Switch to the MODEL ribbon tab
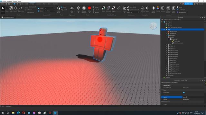The height and width of the screenshot is (115, 206). coord(32,4)
